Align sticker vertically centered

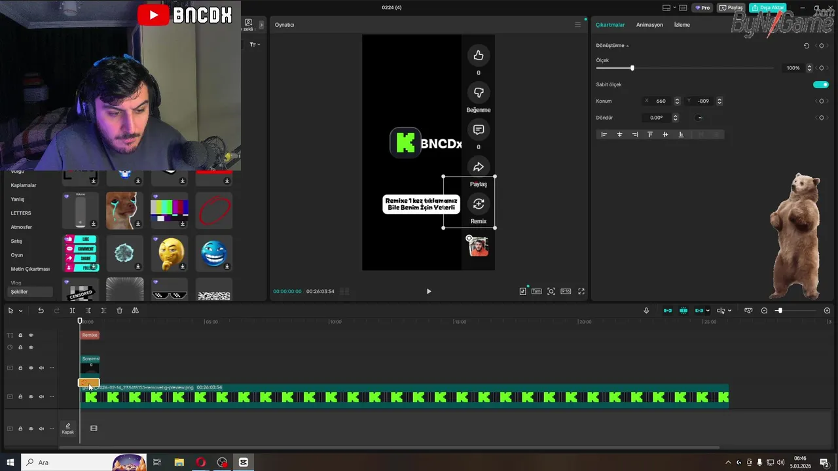click(x=665, y=134)
